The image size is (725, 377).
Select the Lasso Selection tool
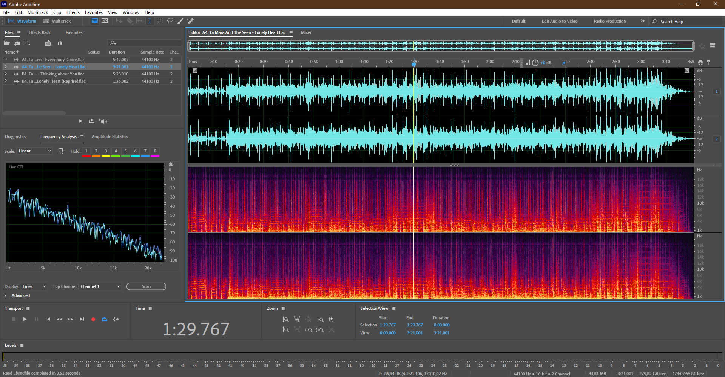tap(170, 21)
